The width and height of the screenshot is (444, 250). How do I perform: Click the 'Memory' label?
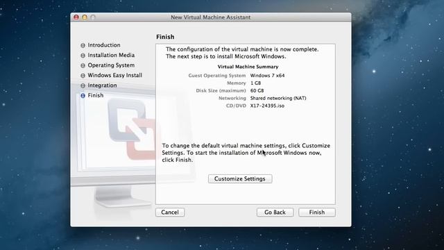(x=236, y=83)
